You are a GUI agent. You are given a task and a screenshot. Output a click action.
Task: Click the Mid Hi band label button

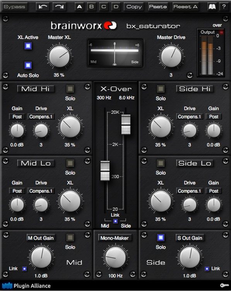(36, 89)
